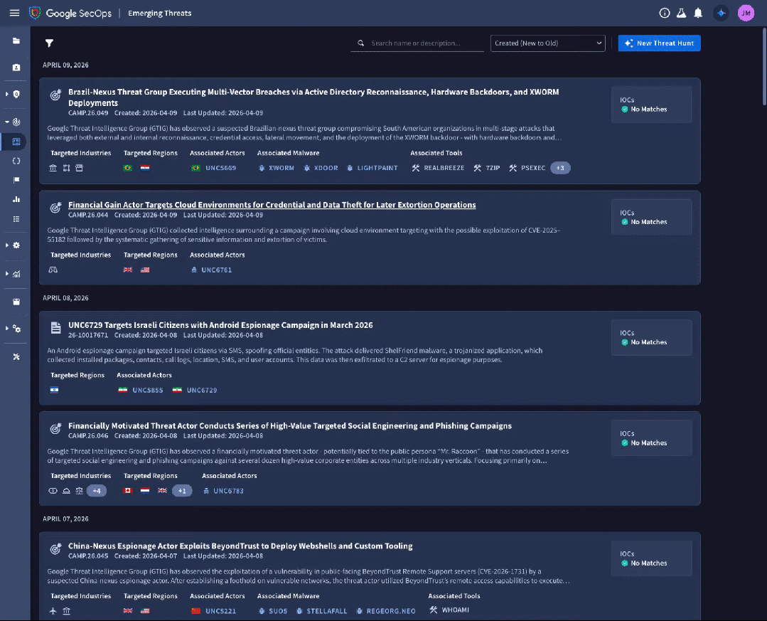Viewport: 767px width, 621px height.
Task: Open the bar chart sidebar icon
Action: 16,199
